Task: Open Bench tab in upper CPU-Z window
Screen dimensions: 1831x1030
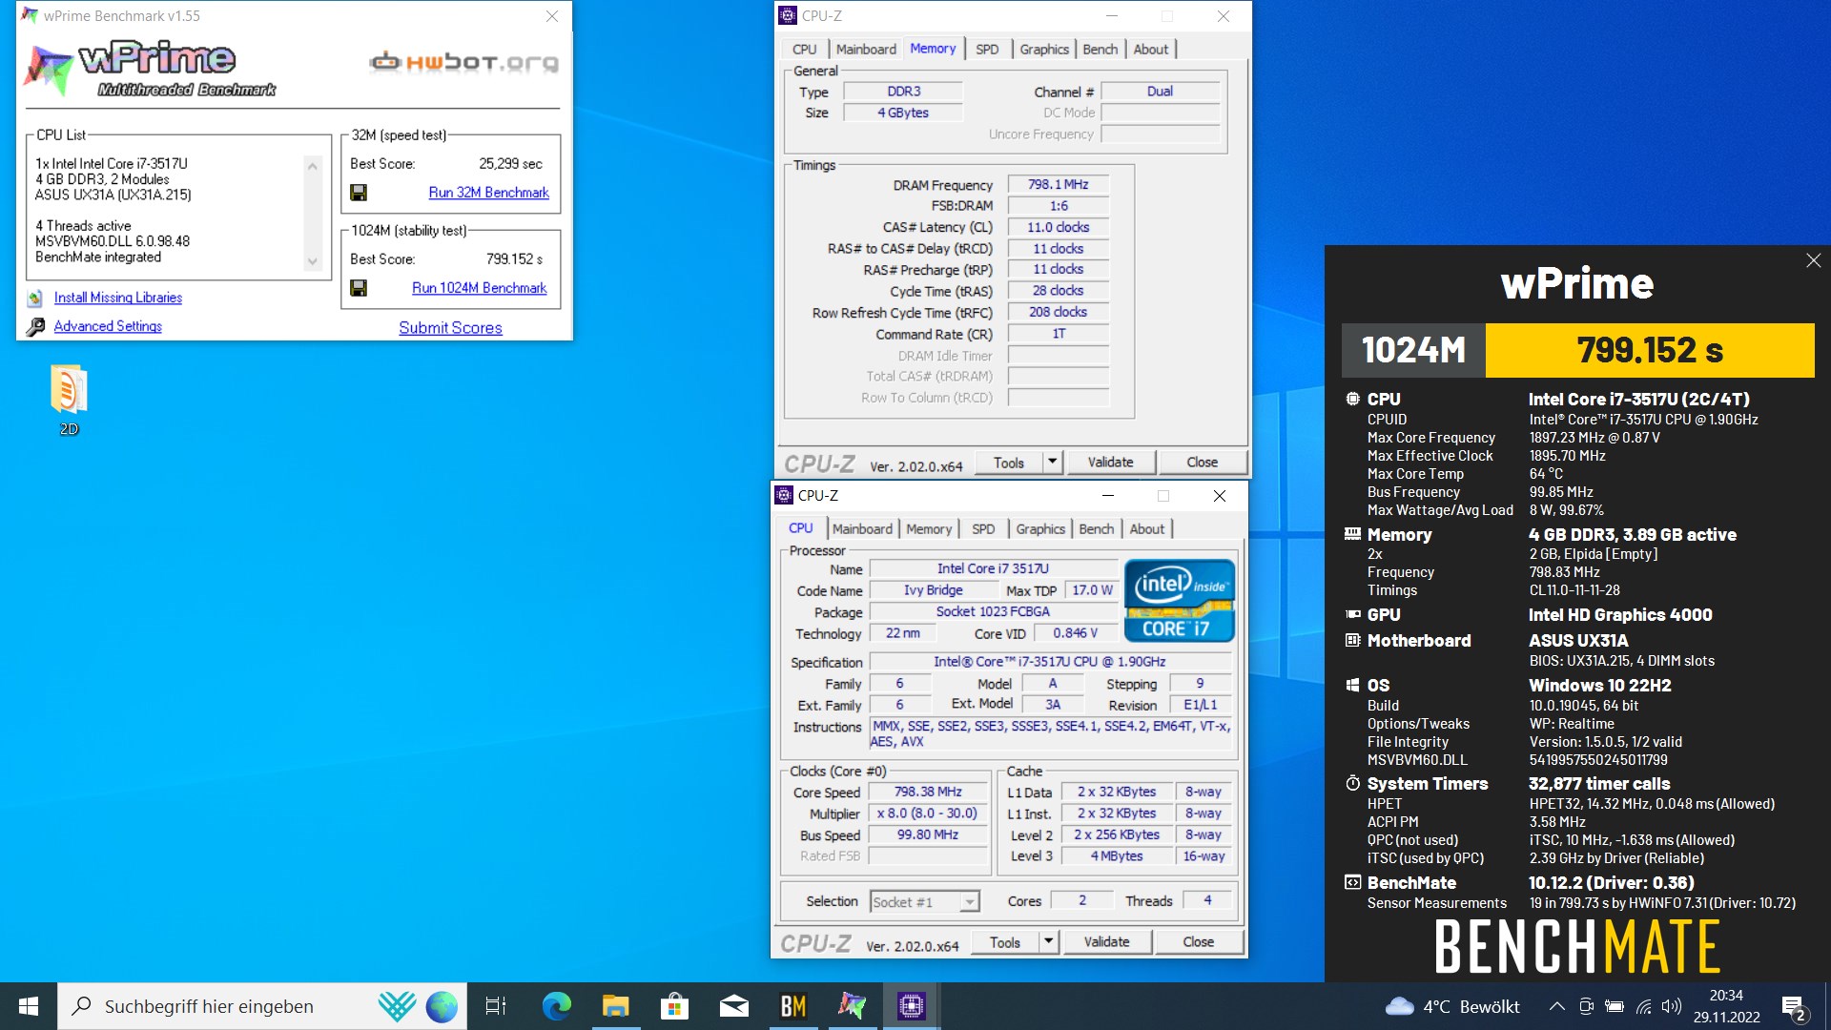Action: [1100, 49]
